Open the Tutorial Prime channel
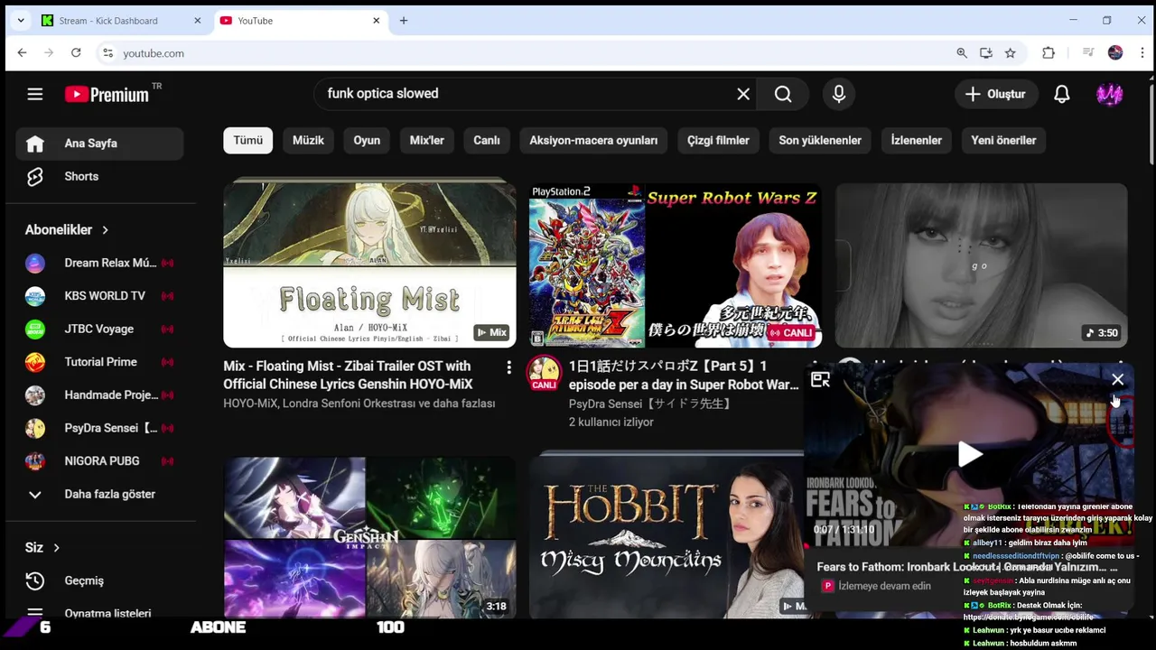The image size is (1156, 650). (99, 362)
